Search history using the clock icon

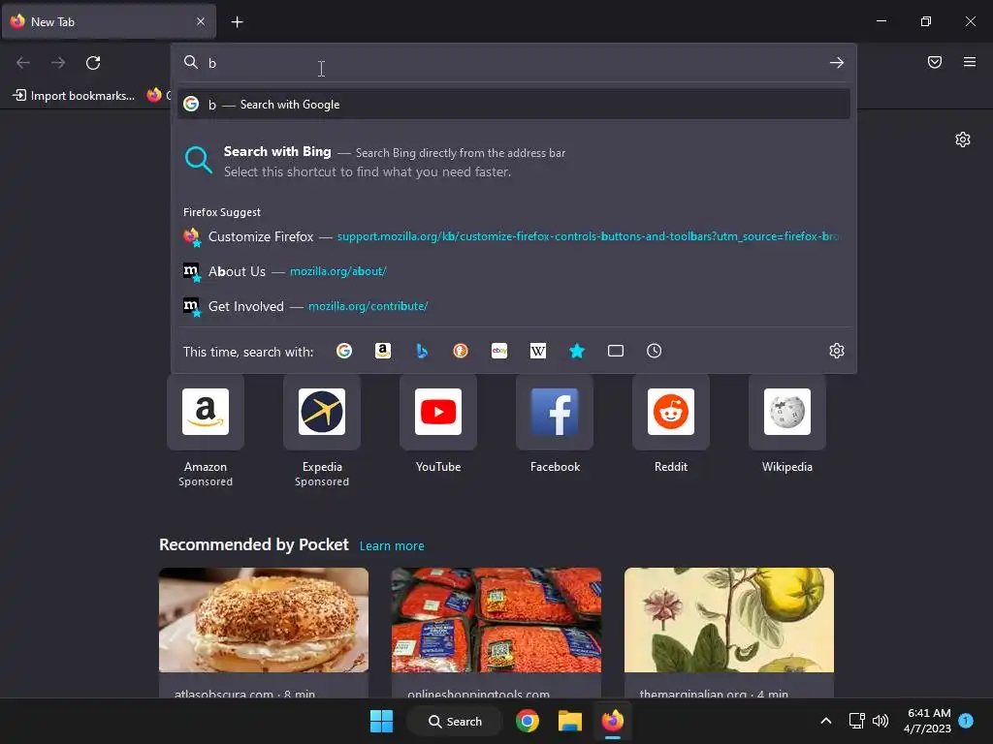[655, 351]
